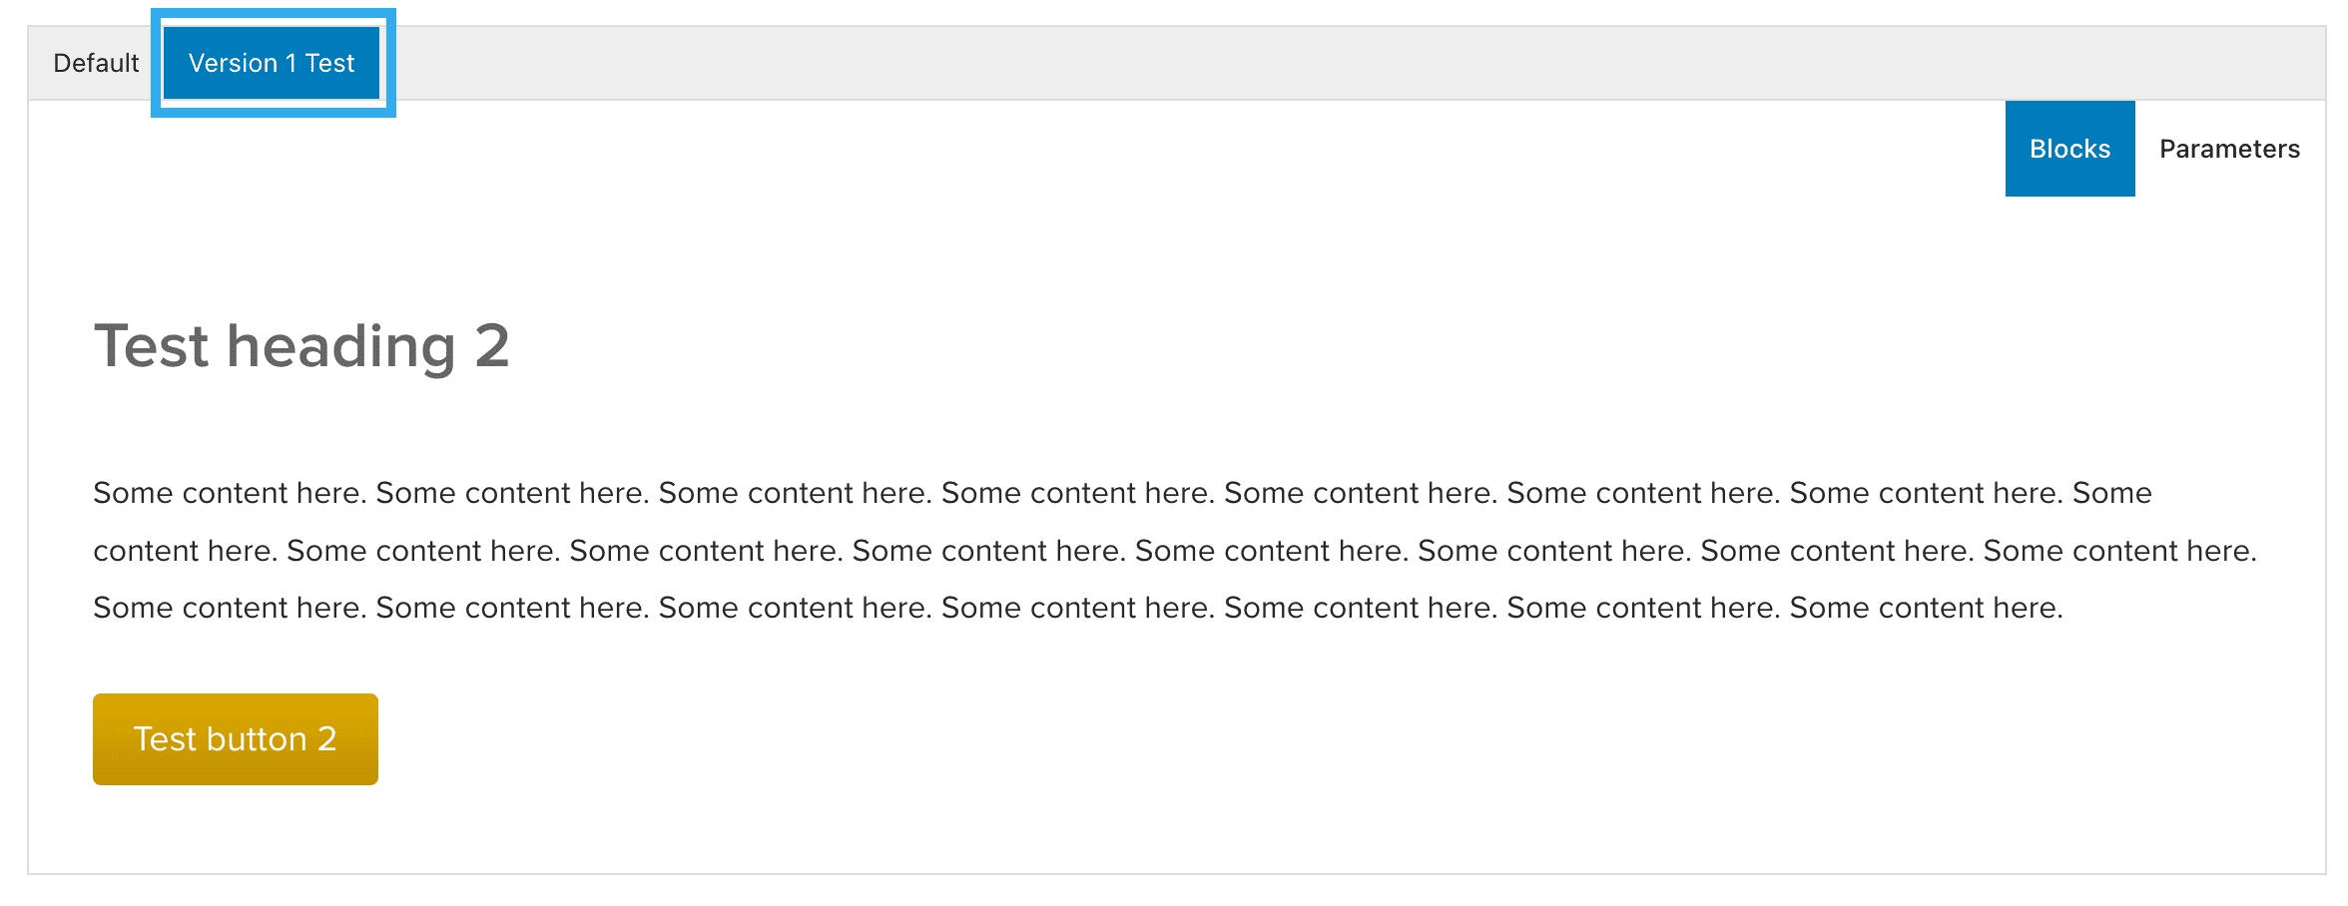This screenshot has height=906, width=2348.
Task: Click the digit 2 in the heading
Action: (x=492, y=346)
